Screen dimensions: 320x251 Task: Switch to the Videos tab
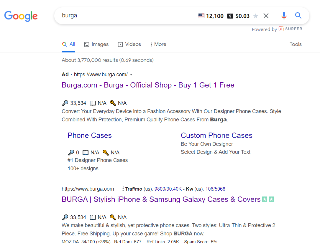[129, 44]
